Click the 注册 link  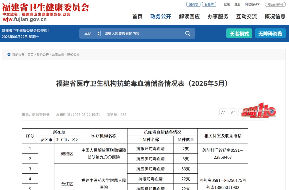point(237,5)
